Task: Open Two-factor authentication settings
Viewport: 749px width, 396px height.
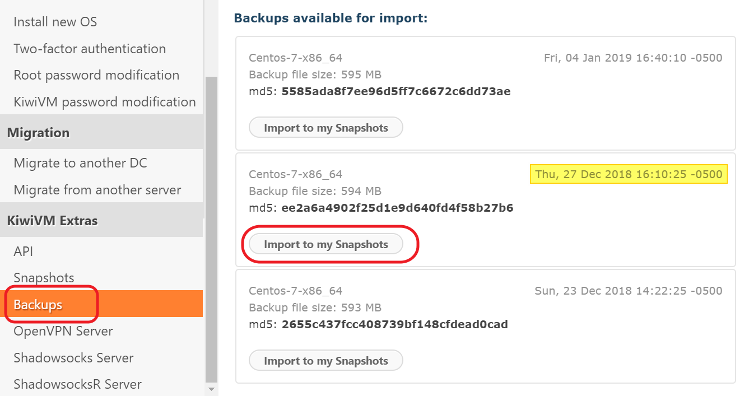Action: 90,49
